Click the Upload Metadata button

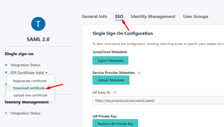[111, 80]
